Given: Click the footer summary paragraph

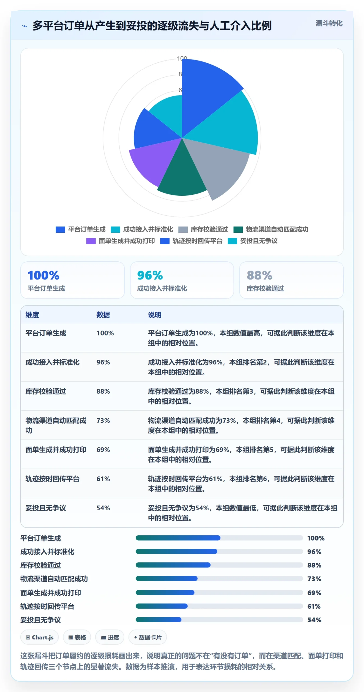Looking at the screenshot, I should point(182,661).
